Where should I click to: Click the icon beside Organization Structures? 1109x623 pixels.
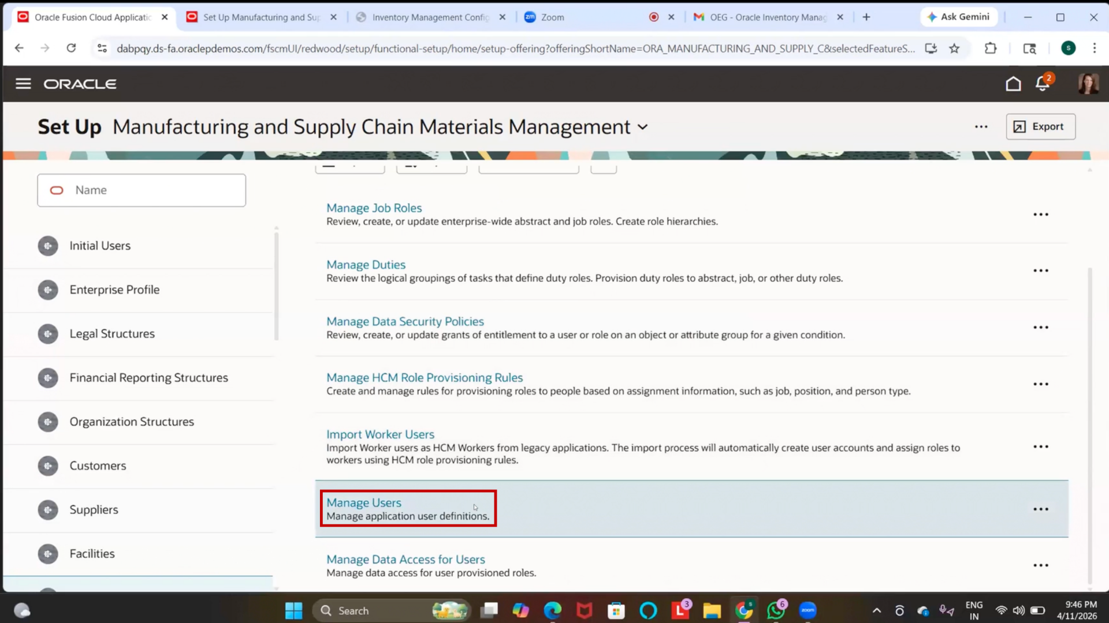pos(48,422)
